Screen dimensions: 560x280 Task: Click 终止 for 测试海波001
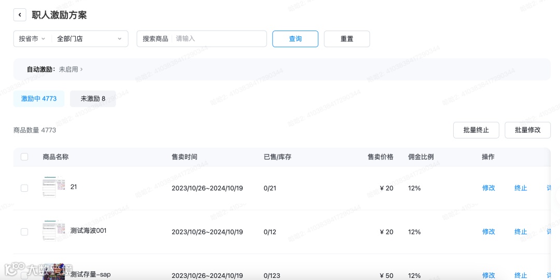click(x=521, y=232)
